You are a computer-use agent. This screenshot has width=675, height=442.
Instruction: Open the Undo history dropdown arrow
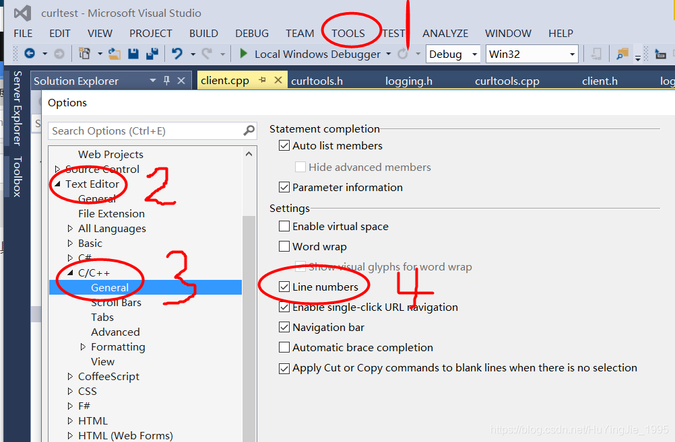[193, 54]
